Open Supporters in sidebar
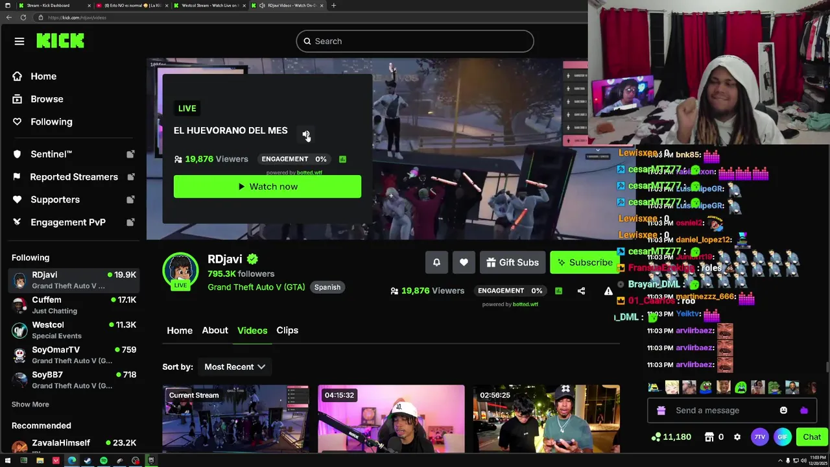 55,200
